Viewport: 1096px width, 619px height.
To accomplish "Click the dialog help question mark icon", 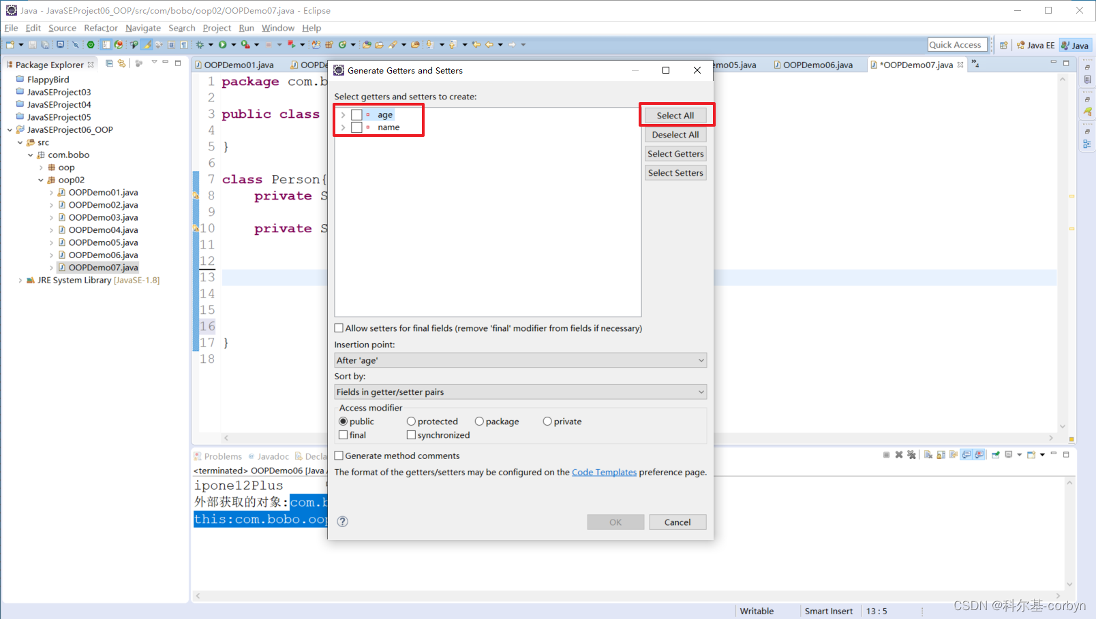I will [x=343, y=522].
